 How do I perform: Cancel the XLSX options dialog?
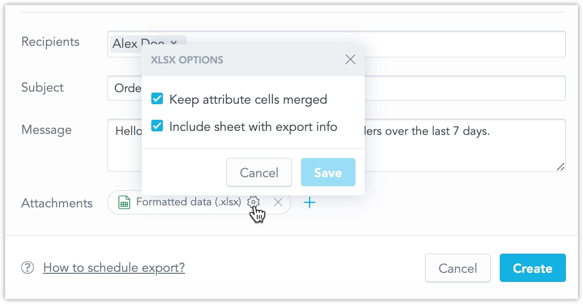259,172
